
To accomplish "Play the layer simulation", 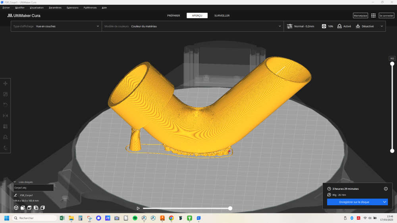I will click(138, 208).
